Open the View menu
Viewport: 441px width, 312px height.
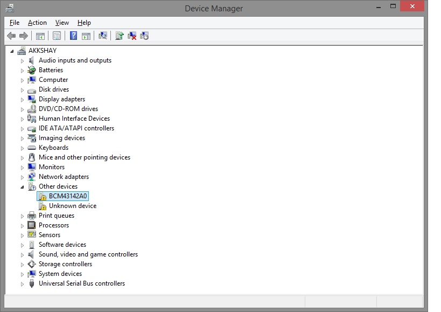pyautogui.click(x=62, y=23)
